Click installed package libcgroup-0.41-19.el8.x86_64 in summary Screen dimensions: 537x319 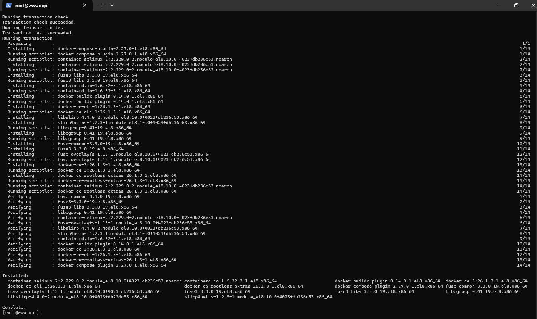tap(482, 291)
